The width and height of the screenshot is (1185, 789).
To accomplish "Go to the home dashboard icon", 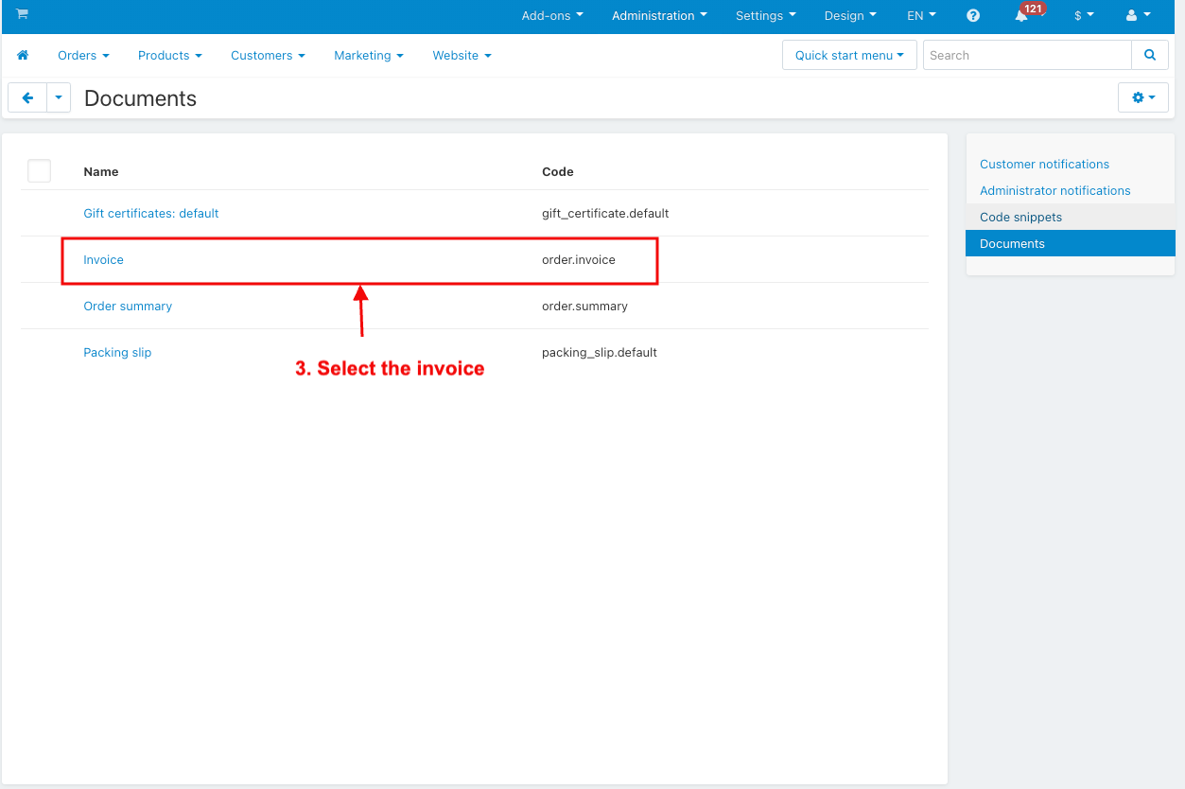I will point(23,56).
